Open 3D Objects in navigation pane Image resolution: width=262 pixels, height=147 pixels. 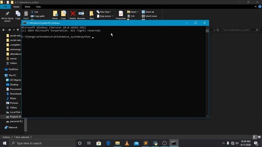[x=14, y=80]
